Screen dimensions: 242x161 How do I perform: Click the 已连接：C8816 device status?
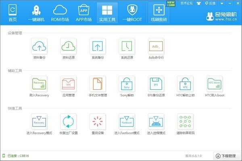tap(18, 156)
